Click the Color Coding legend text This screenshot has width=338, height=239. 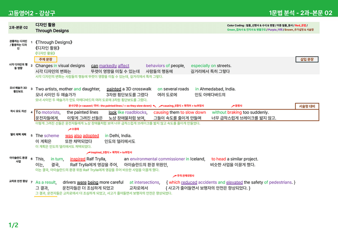tap(270, 28)
